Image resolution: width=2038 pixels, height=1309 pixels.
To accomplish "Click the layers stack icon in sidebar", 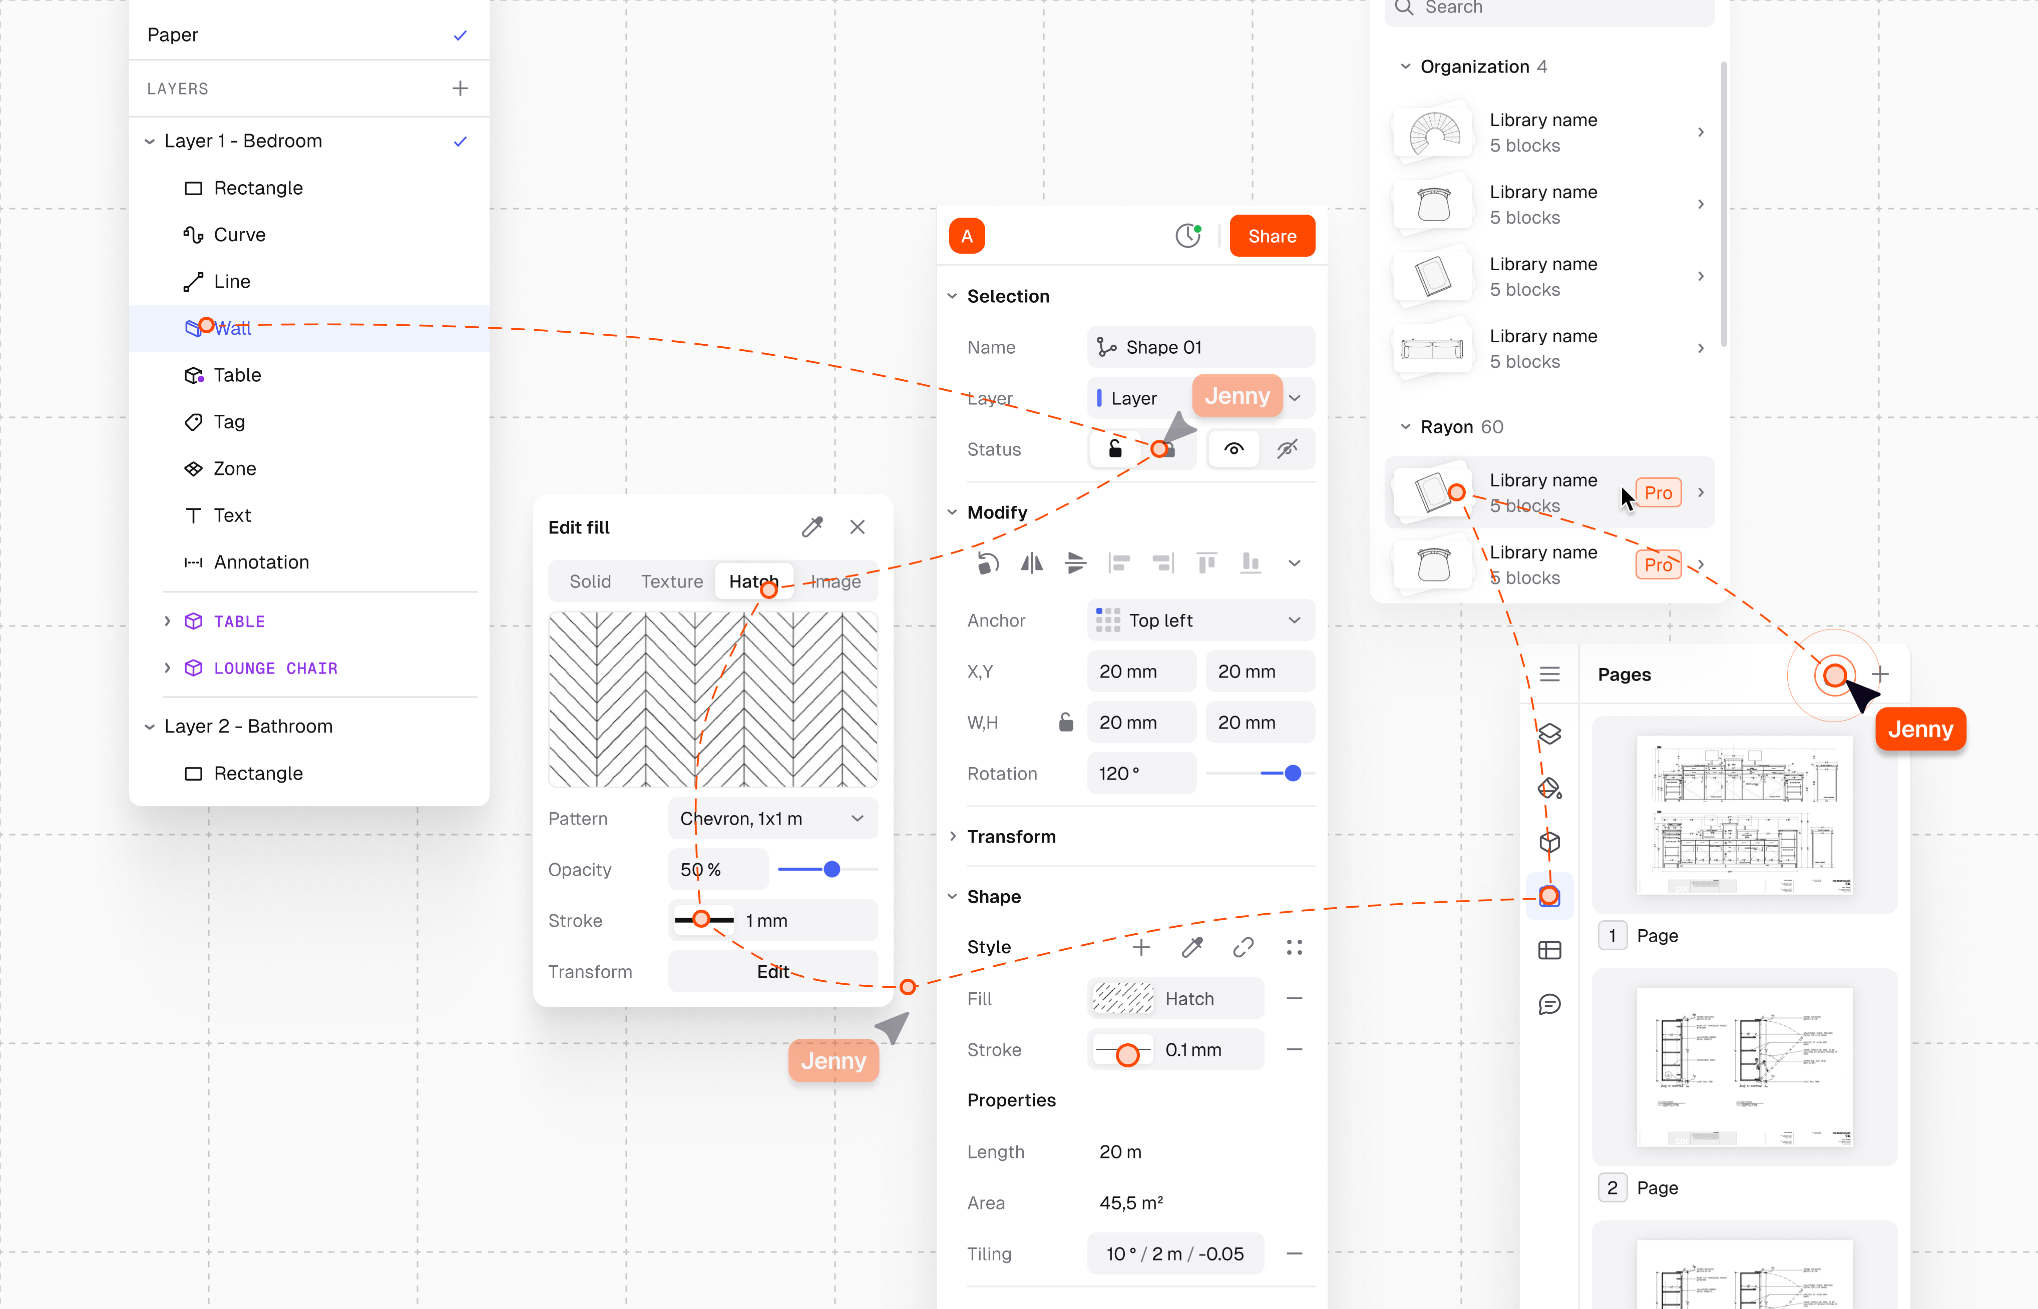I will [1549, 734].
